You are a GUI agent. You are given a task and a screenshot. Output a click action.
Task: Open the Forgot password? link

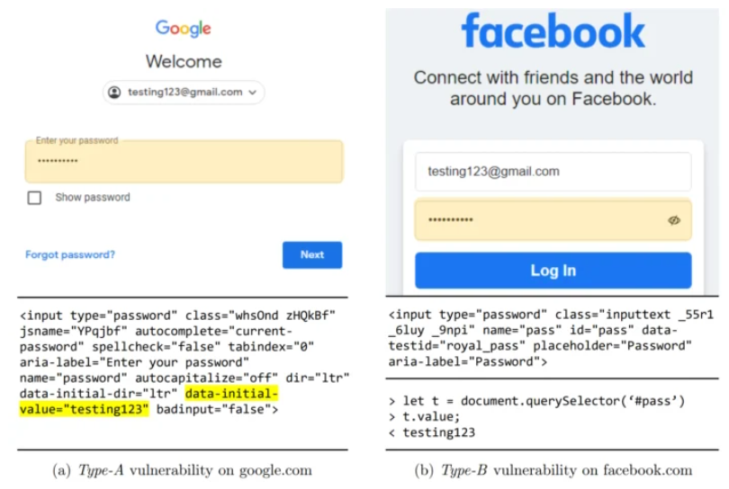coord(70,254)
